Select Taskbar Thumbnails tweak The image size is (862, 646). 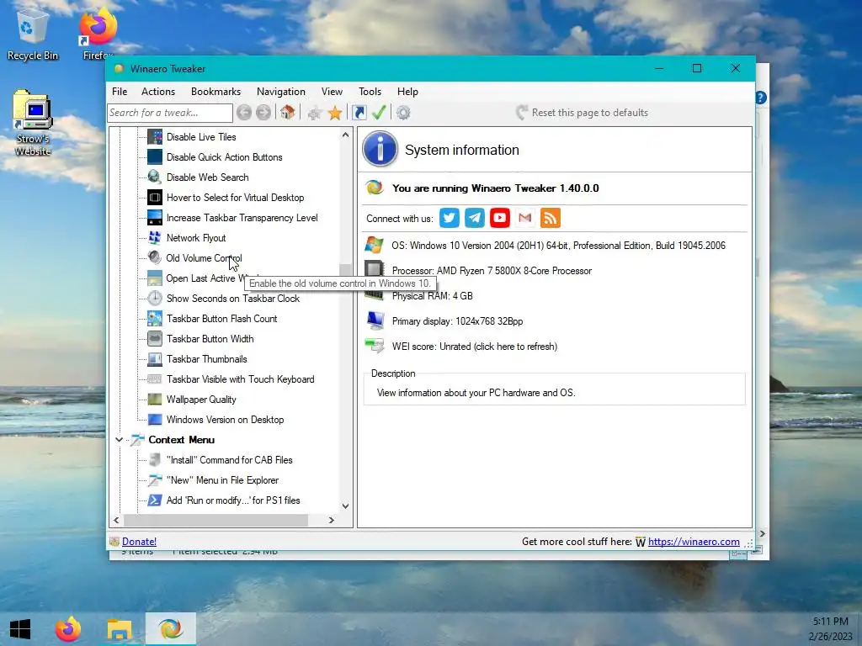coord(207,359)
